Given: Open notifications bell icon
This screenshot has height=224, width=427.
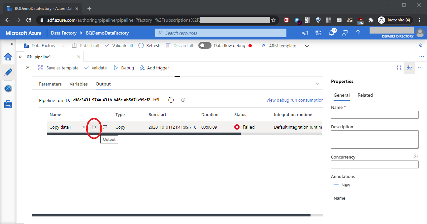Looking at the screenshot, I should pos(332,33).
